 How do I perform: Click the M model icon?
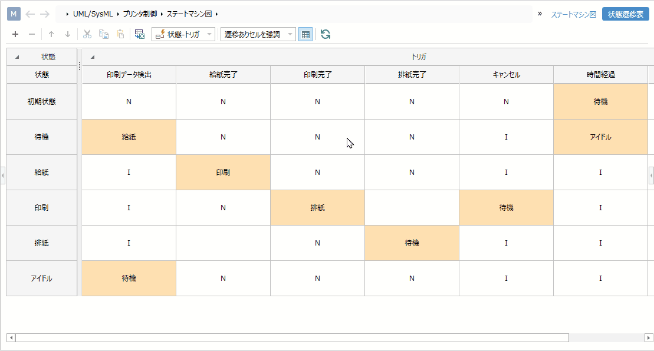[14, 14]
